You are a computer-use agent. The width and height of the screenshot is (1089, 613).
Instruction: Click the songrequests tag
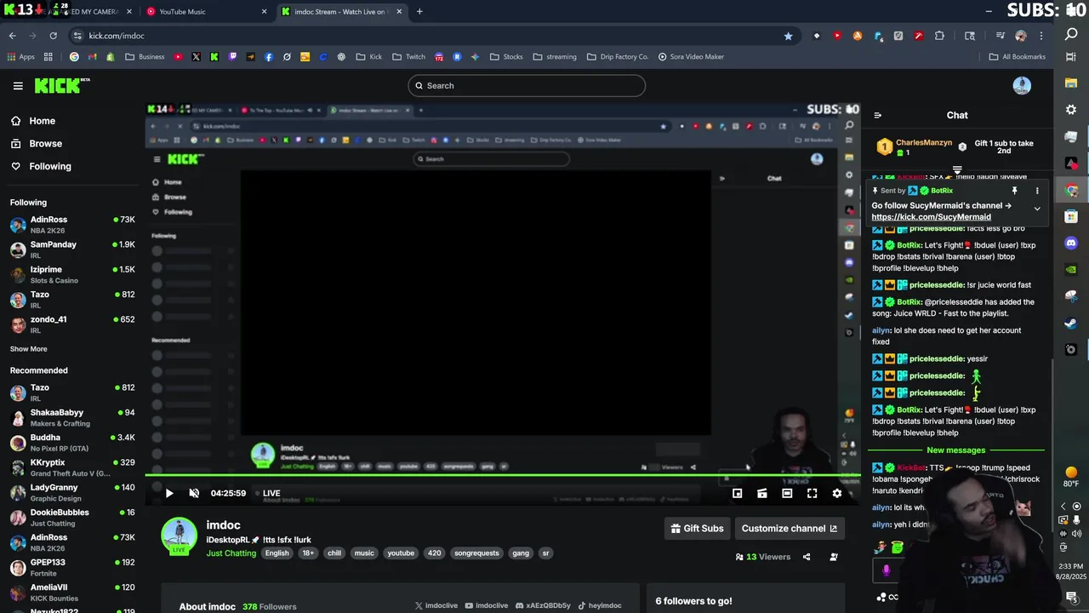point(476,553)
